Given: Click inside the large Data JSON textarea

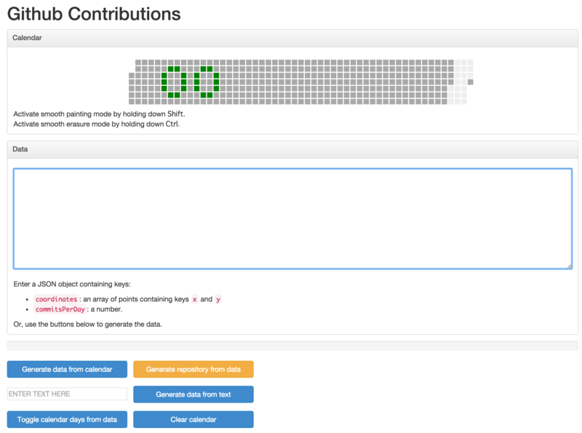Looking at the screenshot, I should tap(292, 218).
